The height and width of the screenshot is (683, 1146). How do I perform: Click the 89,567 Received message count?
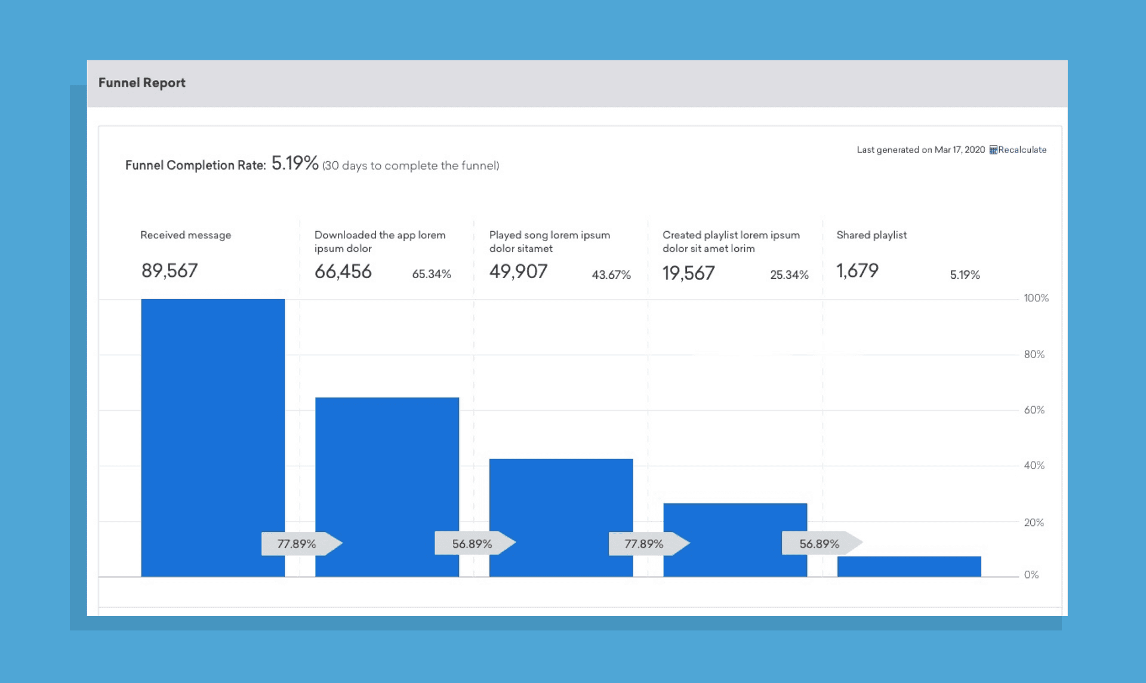click(x=170, y=270)
